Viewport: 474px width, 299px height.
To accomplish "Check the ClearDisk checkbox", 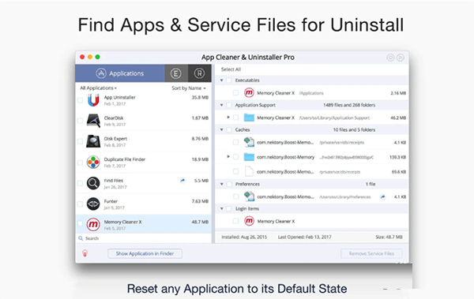I will [x=80, y=121].
